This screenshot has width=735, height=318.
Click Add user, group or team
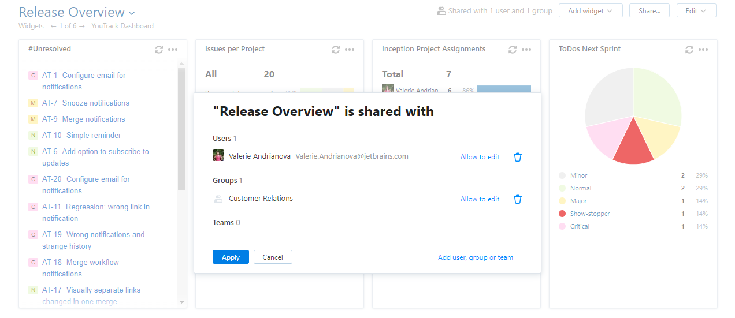476,257
